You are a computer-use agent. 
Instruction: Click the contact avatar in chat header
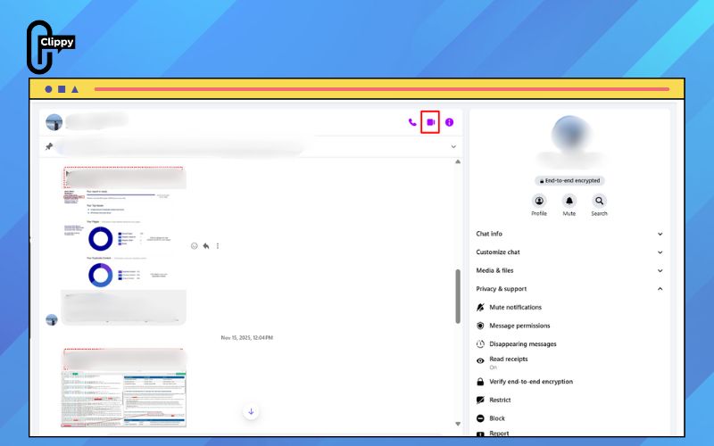(x=54, y=122)
